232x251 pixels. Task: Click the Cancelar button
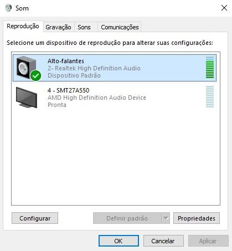163,241
